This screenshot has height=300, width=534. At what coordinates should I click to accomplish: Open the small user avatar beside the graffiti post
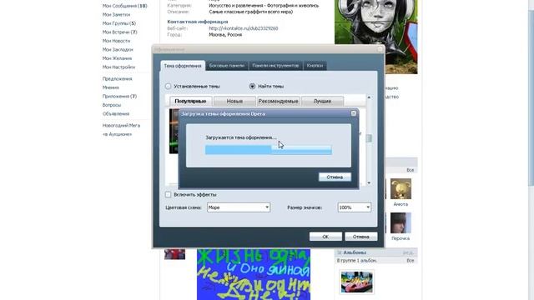(174, 254)
